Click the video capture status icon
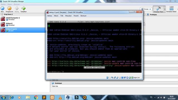Viewport: 178px width, 100px height. tap(125, 77)
